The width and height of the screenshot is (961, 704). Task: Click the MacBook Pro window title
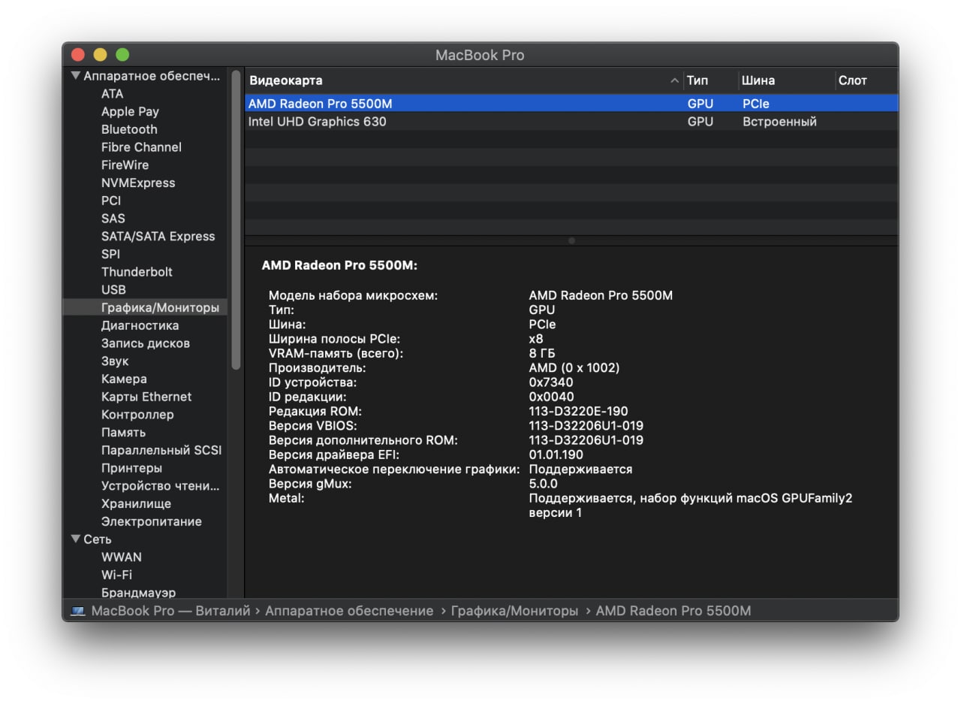pos(480,55)
